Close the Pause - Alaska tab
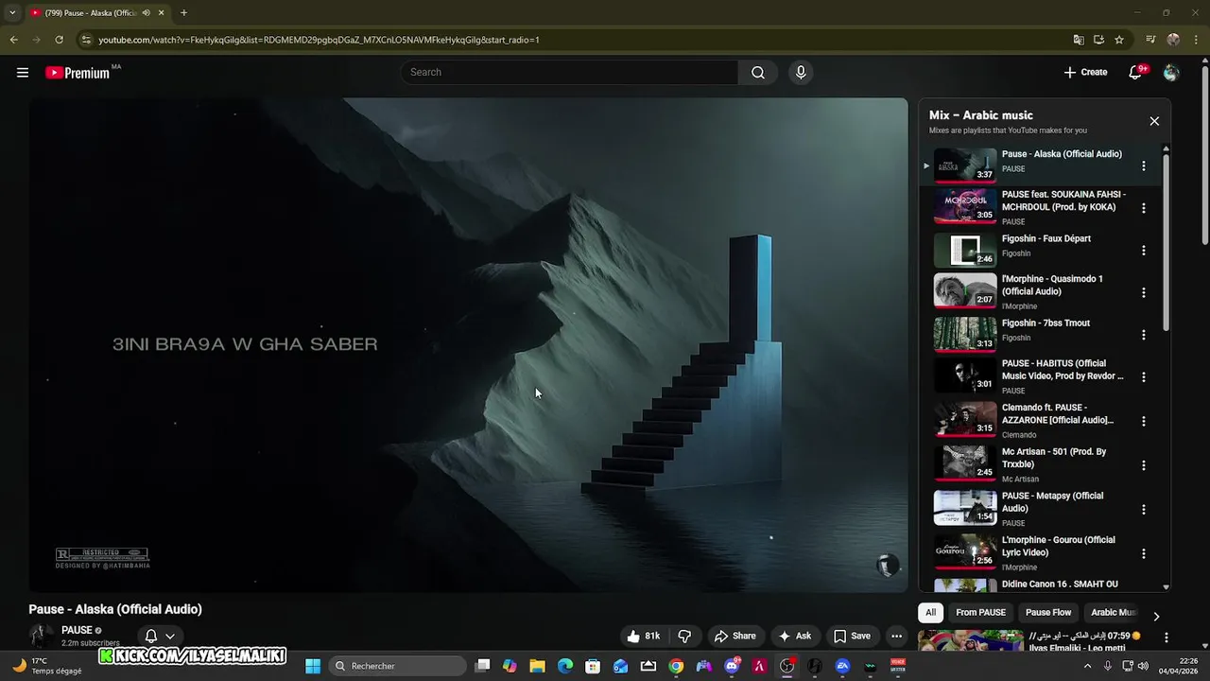The image size is (1210, 681). coord(161,12)
